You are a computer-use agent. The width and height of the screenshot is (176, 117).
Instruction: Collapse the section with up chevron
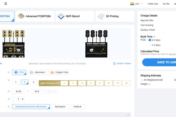128,115
